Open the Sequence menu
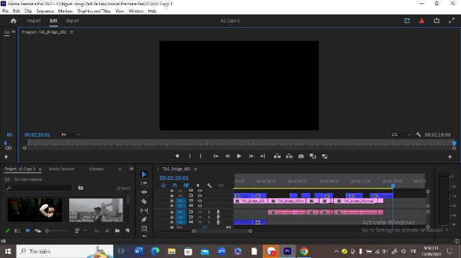Viewport: 461px width, 258px height. pos(45,11)
